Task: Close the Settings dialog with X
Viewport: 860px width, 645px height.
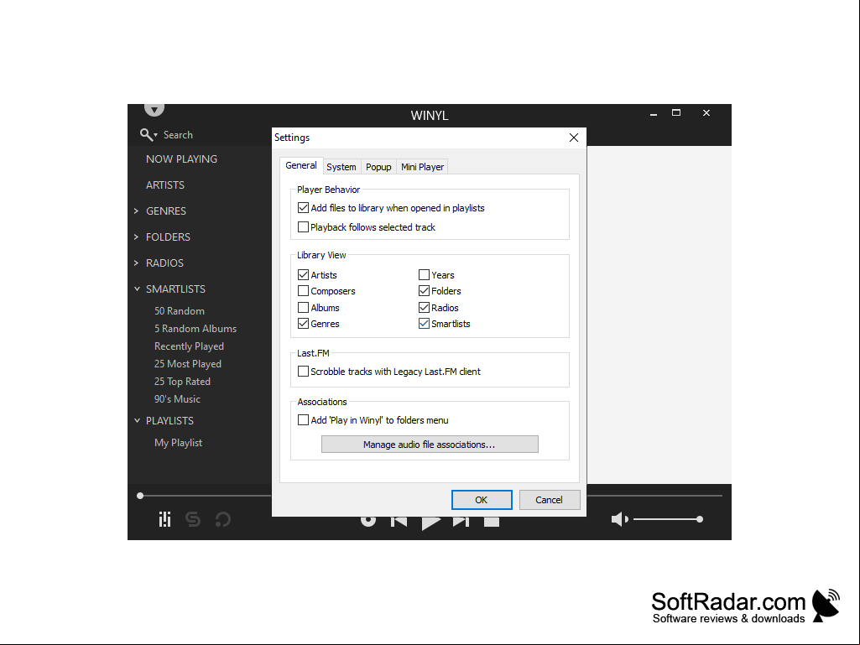Action: [574, 138]
